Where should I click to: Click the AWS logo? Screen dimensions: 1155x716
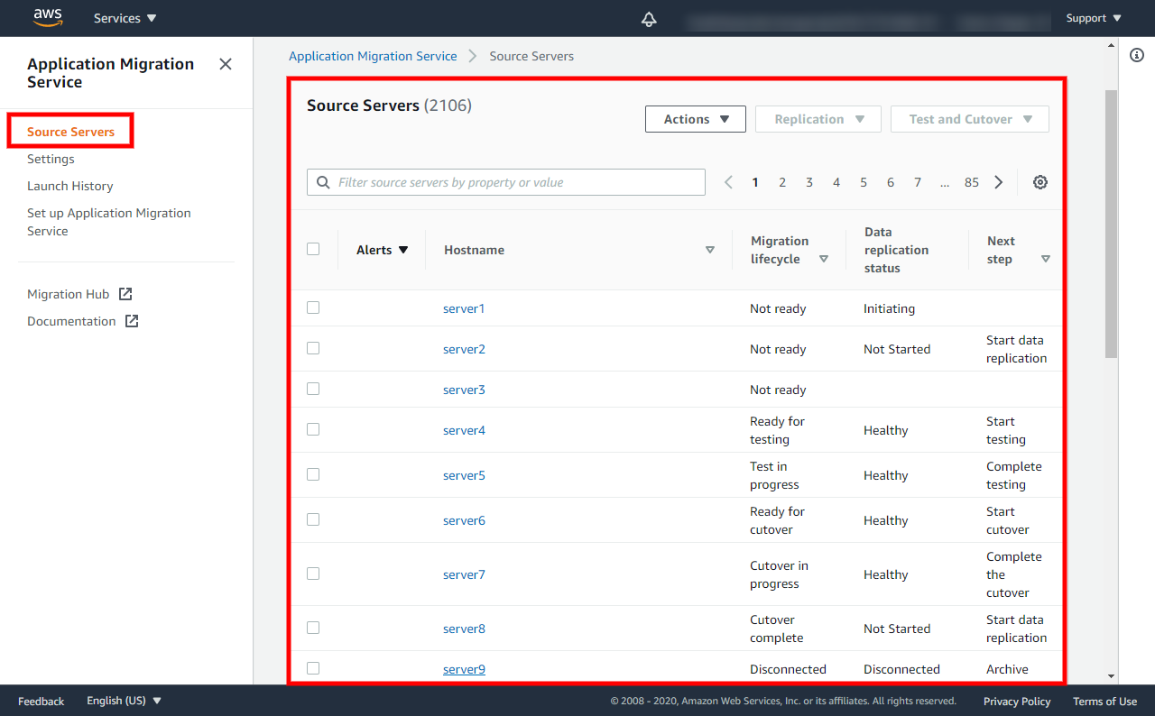pos(48,17)
